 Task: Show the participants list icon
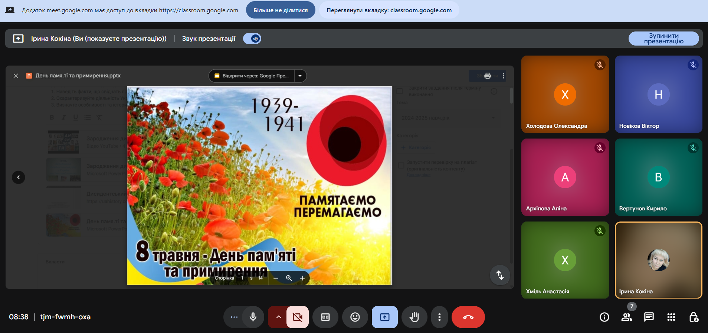click(627, 317)
